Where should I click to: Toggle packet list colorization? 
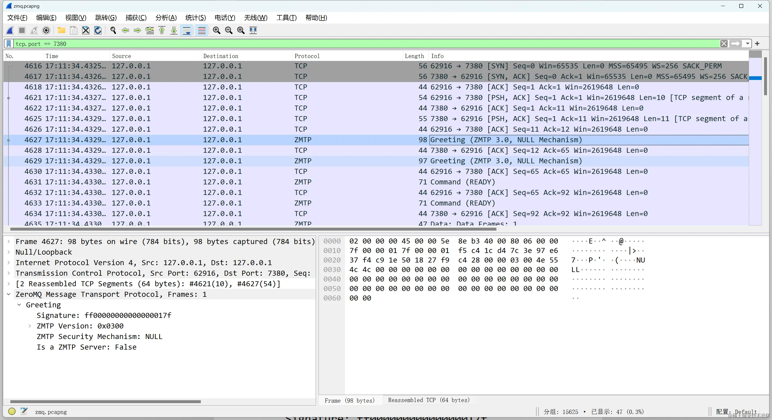[x=201, y=30]
